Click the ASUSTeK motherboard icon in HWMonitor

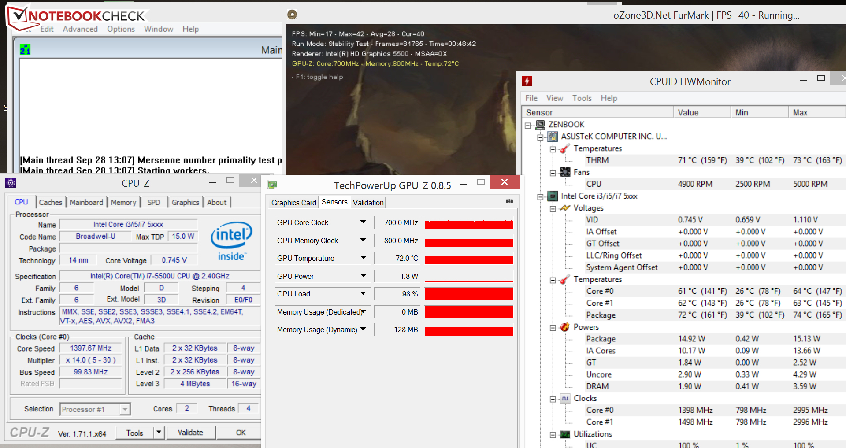(x=553, y=137)
